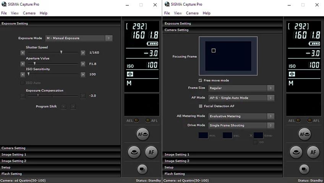Click ISO Sensitivity slider handle

(x=29, y=74)
